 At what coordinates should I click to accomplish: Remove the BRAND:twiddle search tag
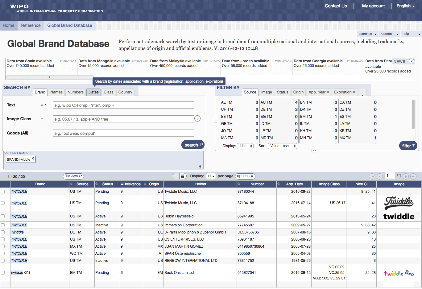coord(33,159)
